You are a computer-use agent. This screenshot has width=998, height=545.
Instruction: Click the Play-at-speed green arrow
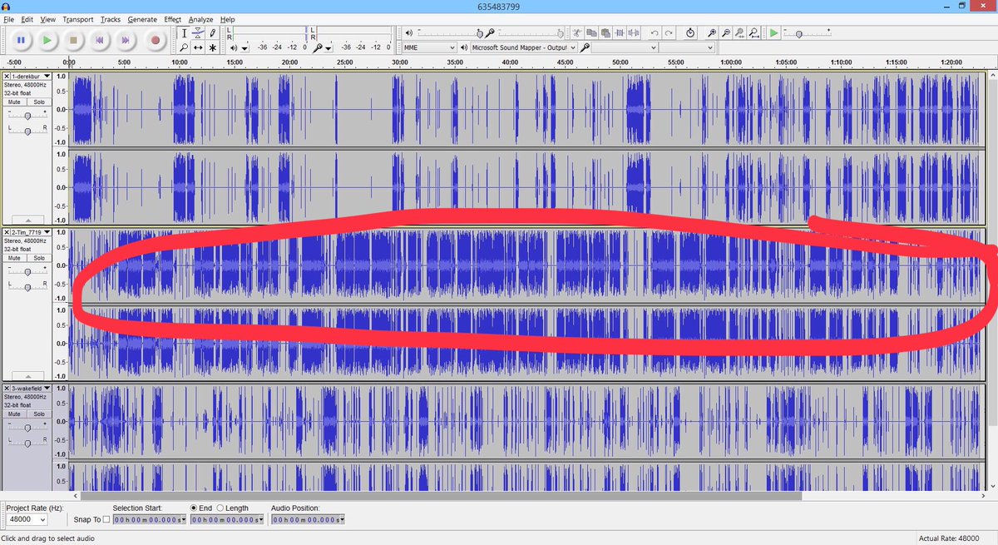point(774,32)
